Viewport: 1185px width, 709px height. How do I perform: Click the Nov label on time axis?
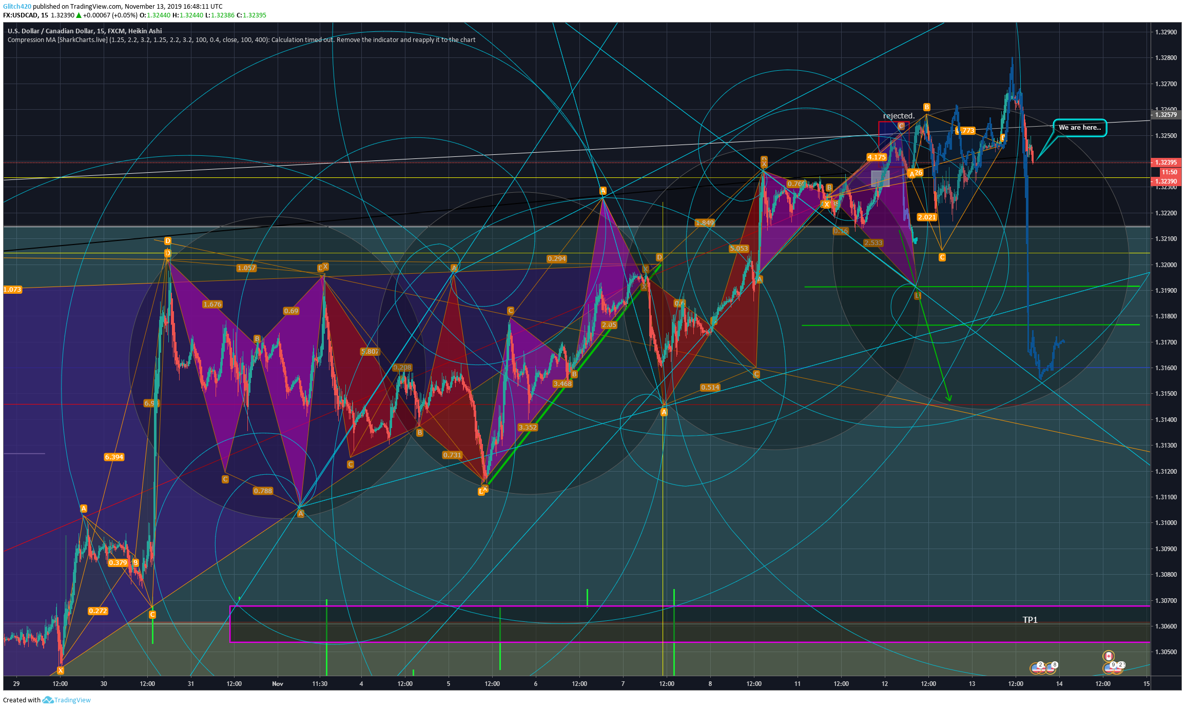[x=278, y=683]
